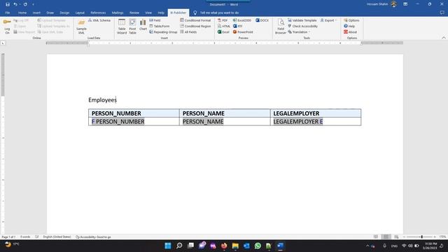Preview the template as PDF
The height and width of the screenshot is (252, 448).
(223, 20)
